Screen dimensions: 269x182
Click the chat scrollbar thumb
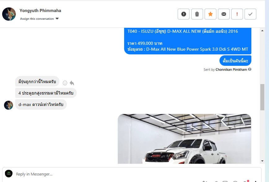[x=262, y=97]
